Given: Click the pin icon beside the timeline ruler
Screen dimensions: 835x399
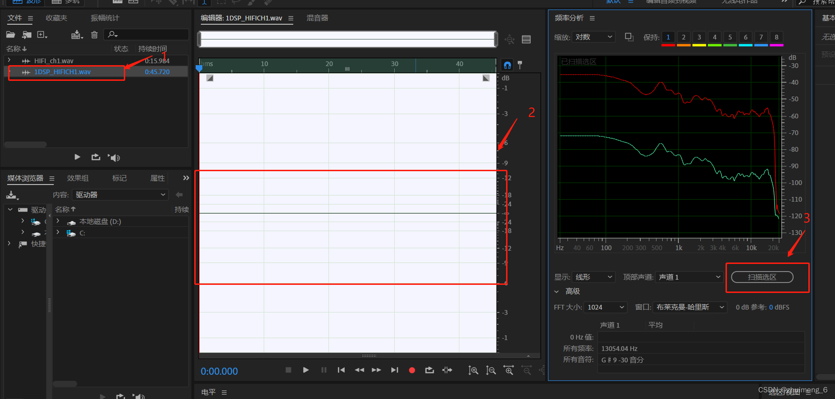Looking at the screenshot, I should click(x=520, y=65).
